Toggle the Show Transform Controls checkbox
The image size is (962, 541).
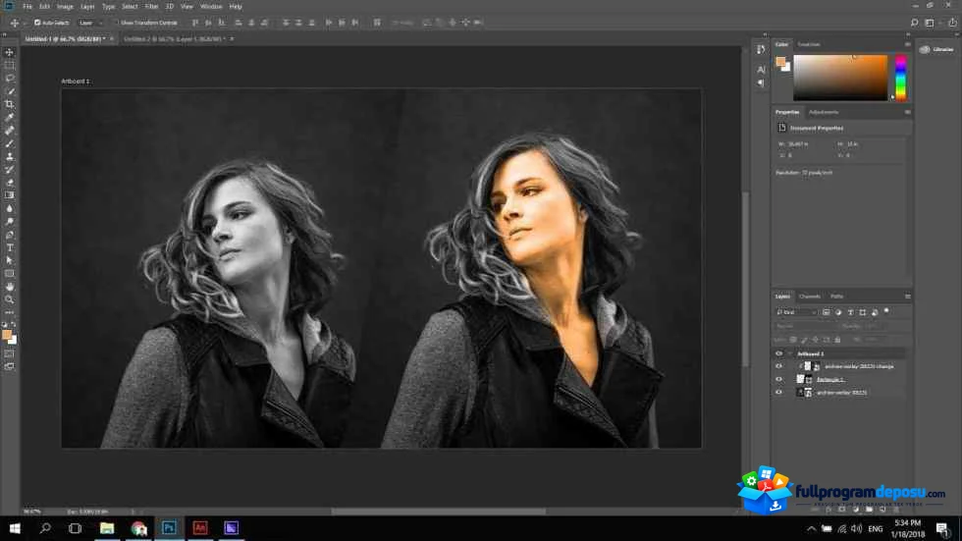point(116,23)
